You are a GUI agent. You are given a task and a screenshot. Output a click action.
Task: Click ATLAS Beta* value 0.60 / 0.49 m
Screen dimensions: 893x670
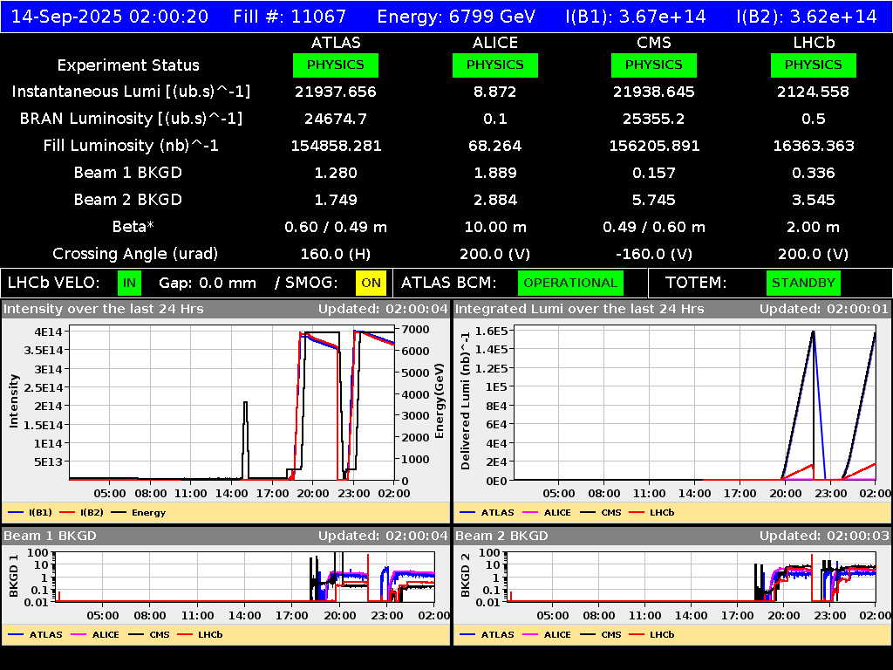pyautogui.click(x=336, y=227)
